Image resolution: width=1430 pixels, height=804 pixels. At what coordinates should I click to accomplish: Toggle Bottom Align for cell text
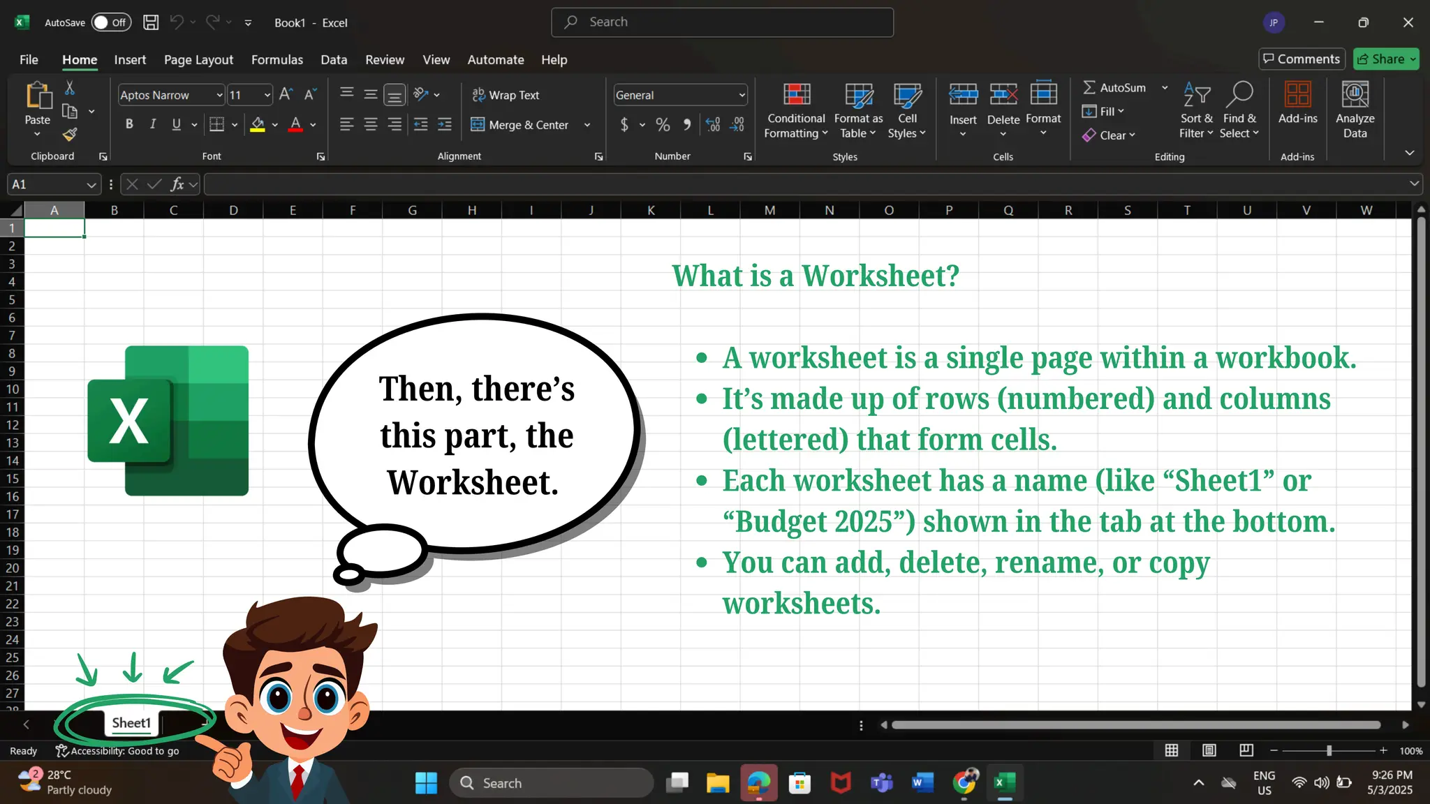tap(395, 94)
